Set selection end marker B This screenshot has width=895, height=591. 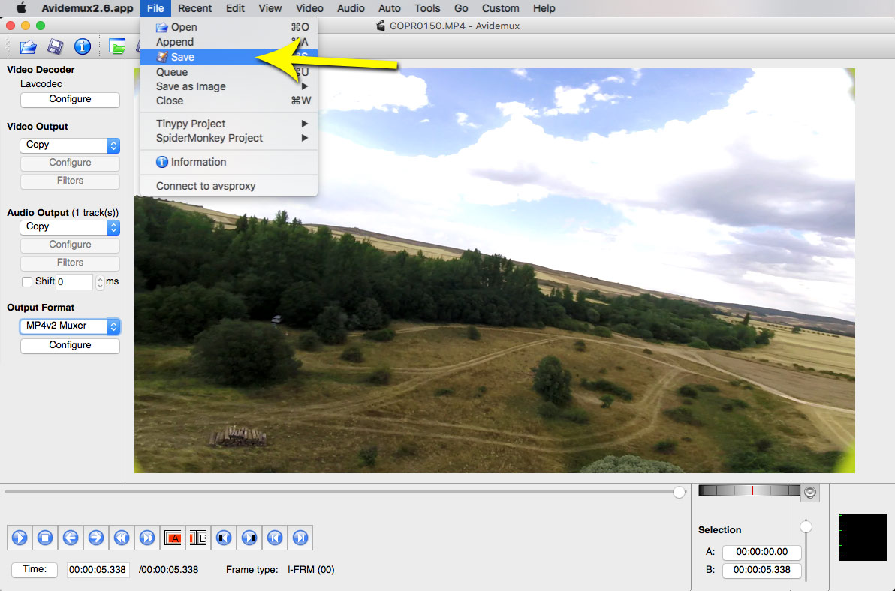click(x=198, y=538)
